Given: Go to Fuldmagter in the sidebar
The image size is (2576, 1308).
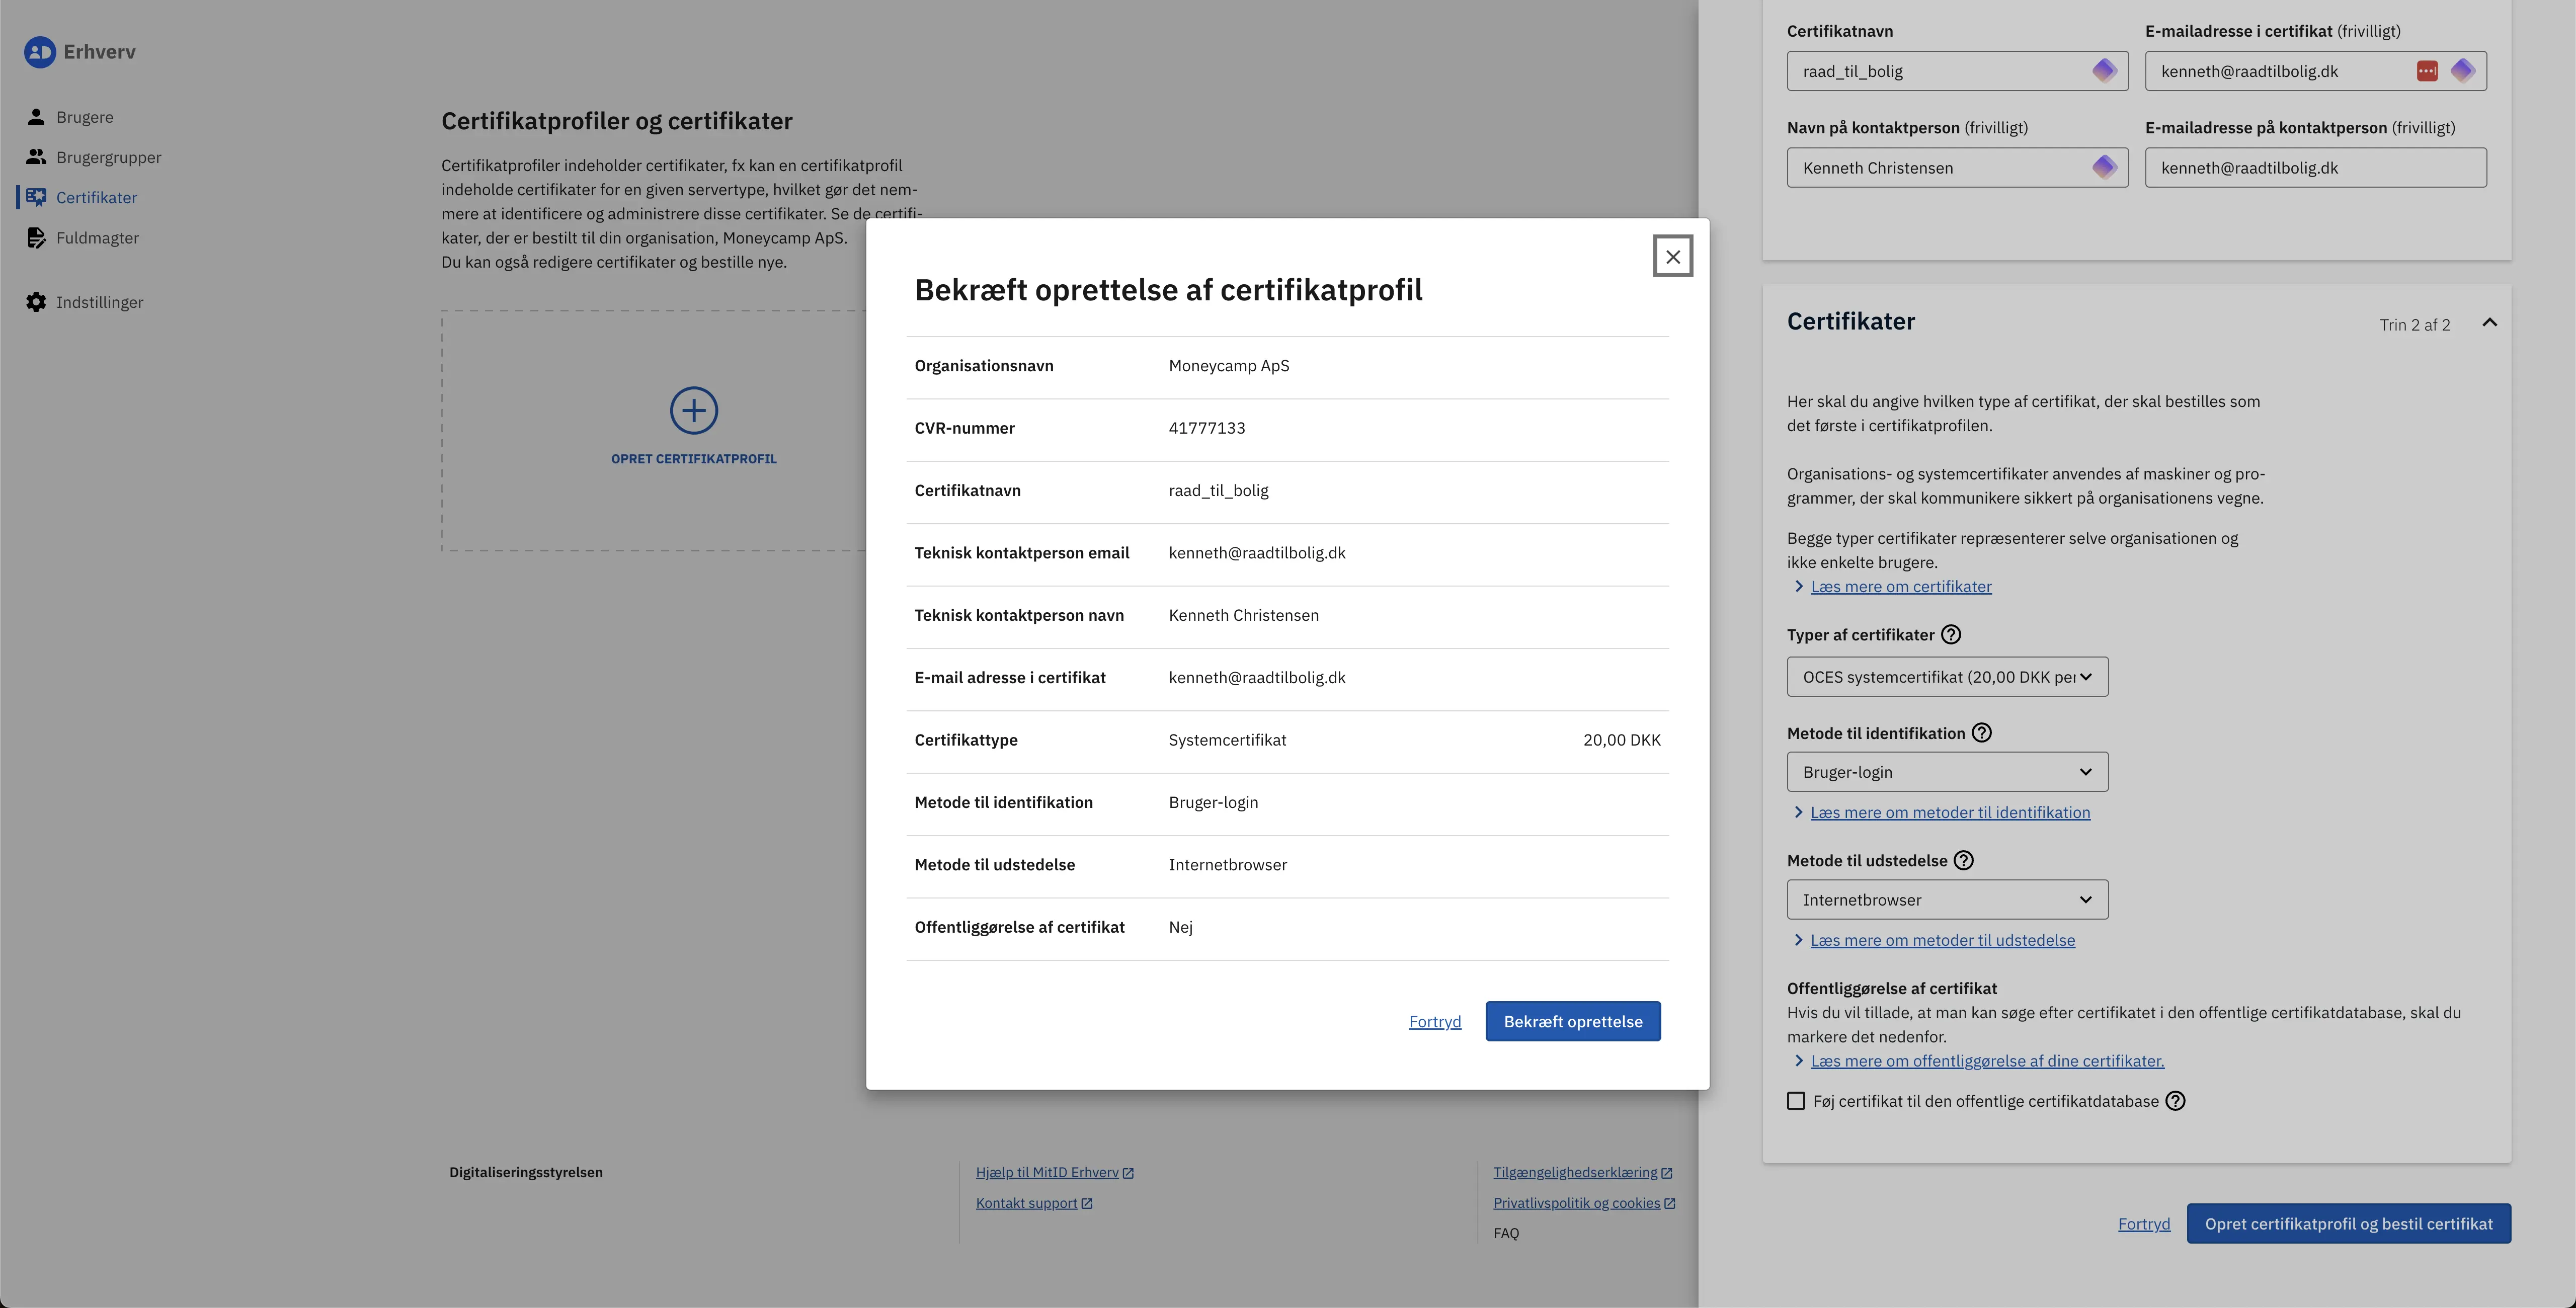Looking at the screenshot, I should coord(97,238).
